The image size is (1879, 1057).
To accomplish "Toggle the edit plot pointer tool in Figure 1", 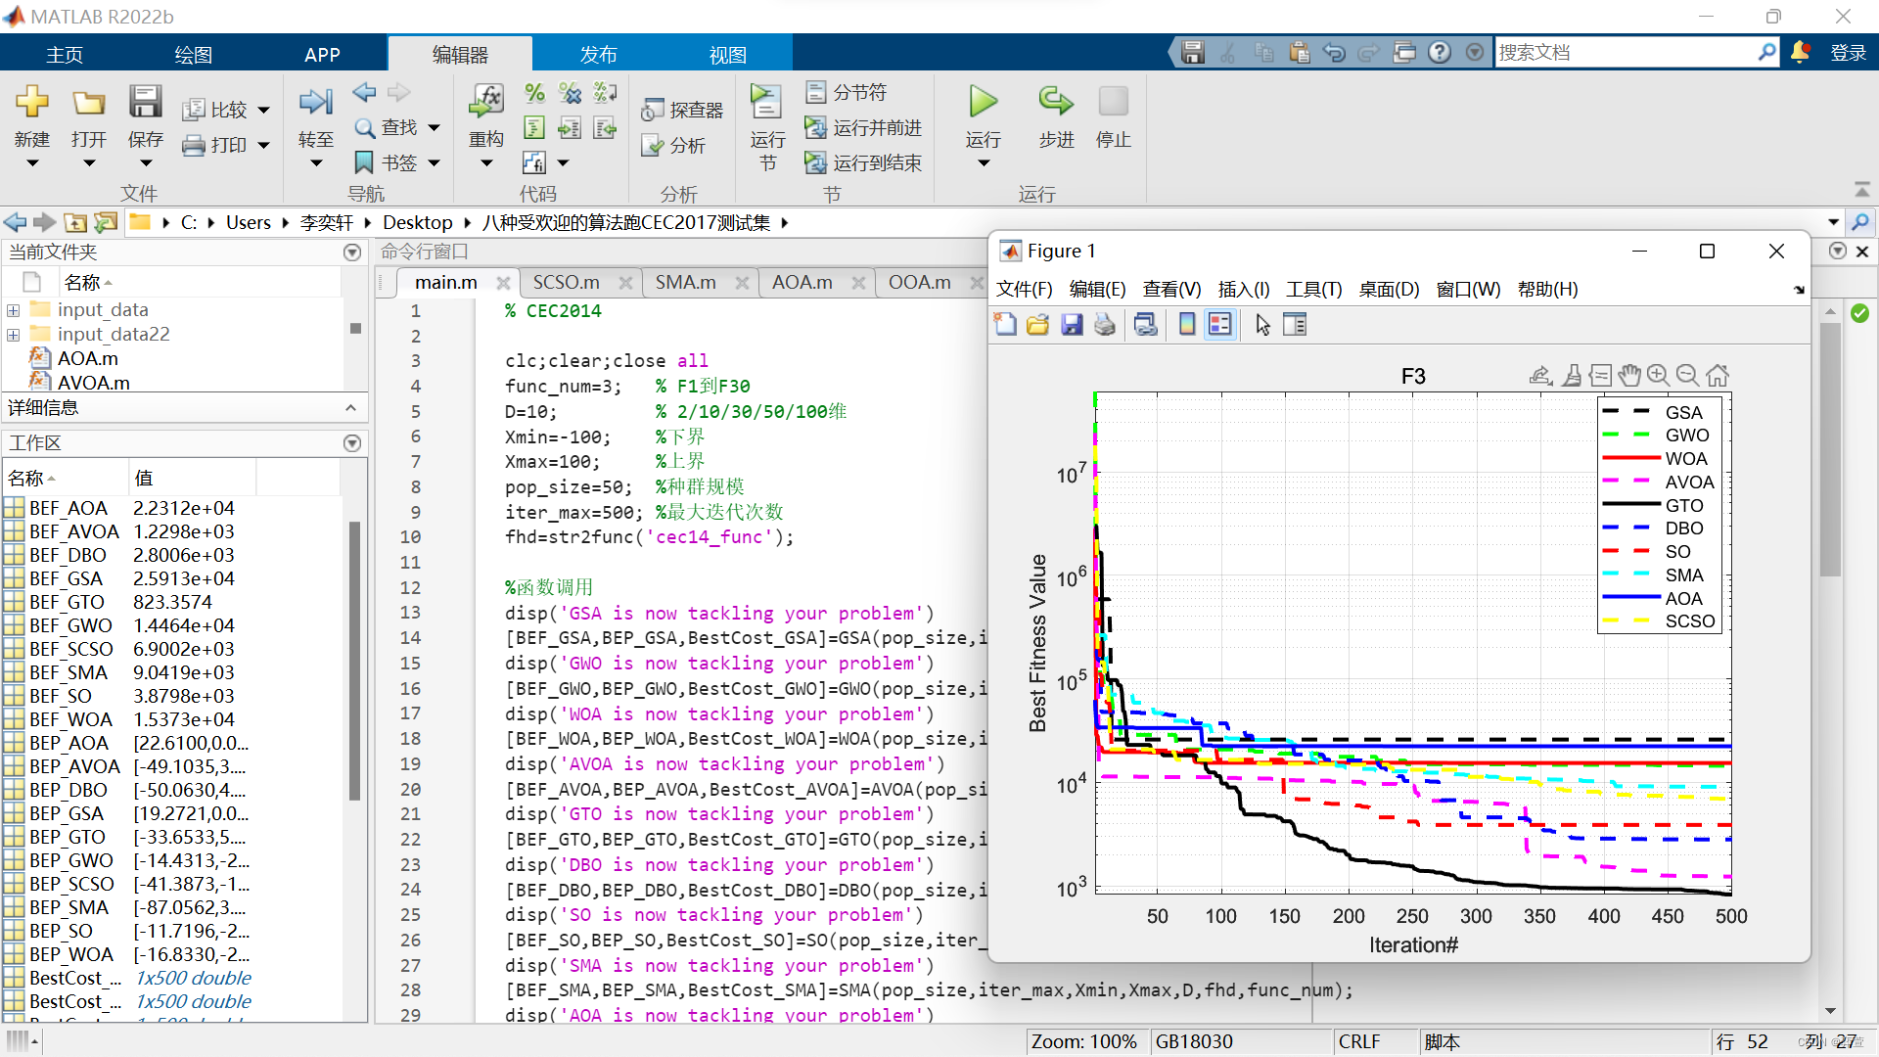I will pos(1262,324).
